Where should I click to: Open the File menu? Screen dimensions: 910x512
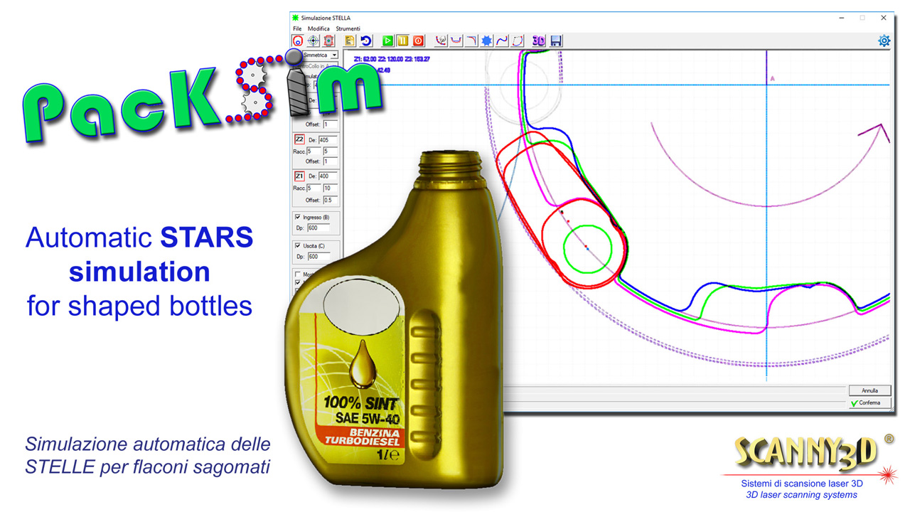click(x=297, y=28)
